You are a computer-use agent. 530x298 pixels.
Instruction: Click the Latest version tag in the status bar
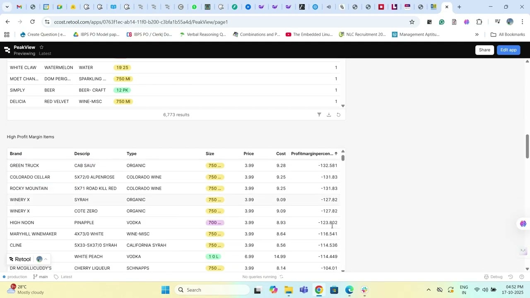click(63, 277)
